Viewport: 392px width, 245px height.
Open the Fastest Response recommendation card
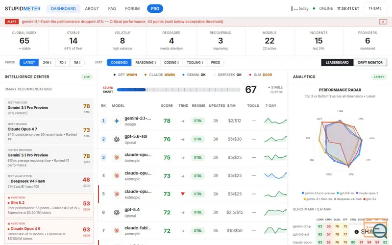click(x=49, y=158)
